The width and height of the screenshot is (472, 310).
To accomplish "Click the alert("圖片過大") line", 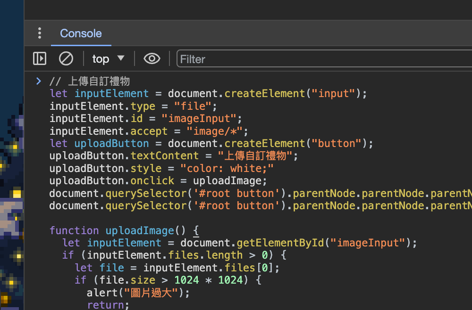I will [138, 293].
